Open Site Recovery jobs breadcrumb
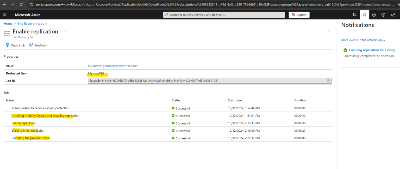The image size is (400, 169). (30, 24)
